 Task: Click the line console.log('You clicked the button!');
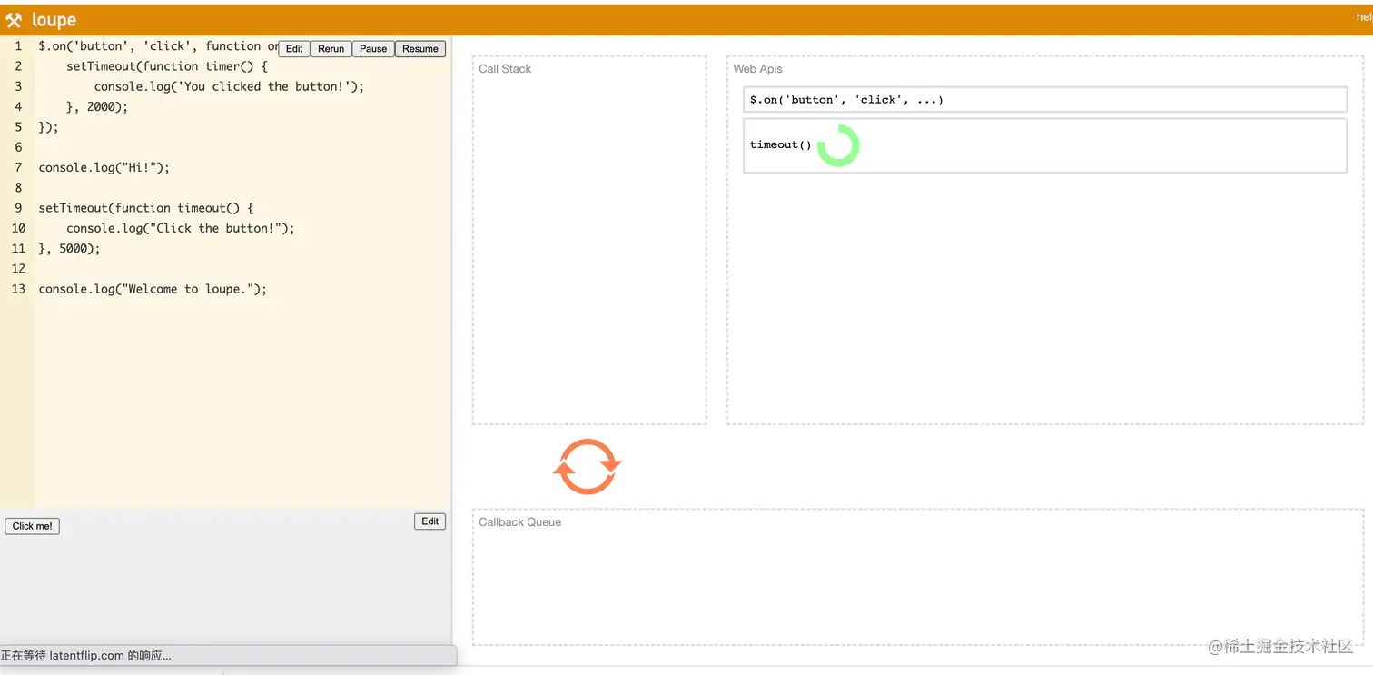click(x=229, y=86)
